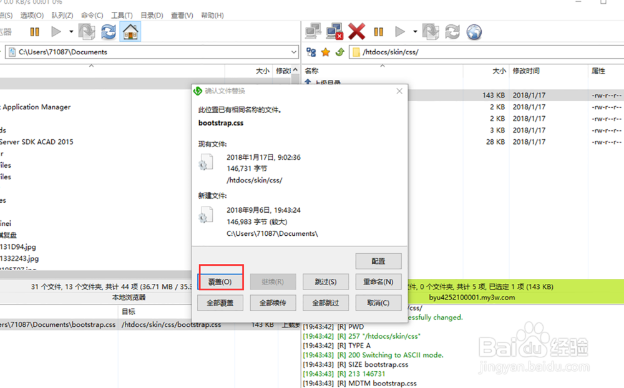Image resolution: width=624 pixels, height=388 pixels.
Task: Select the Server SDK ACAD 2015 folder
Action: click(37, 142)
